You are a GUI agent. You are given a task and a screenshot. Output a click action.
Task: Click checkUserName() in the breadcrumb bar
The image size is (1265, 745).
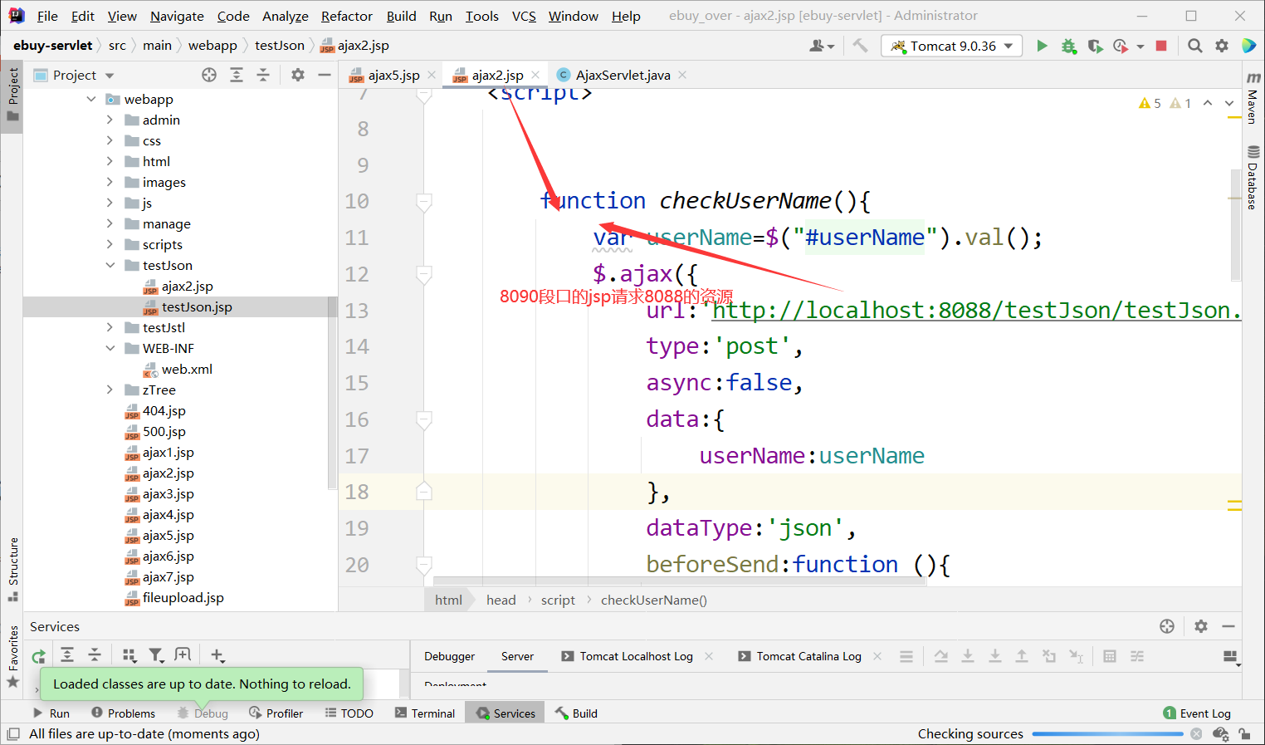click(653, 600)
